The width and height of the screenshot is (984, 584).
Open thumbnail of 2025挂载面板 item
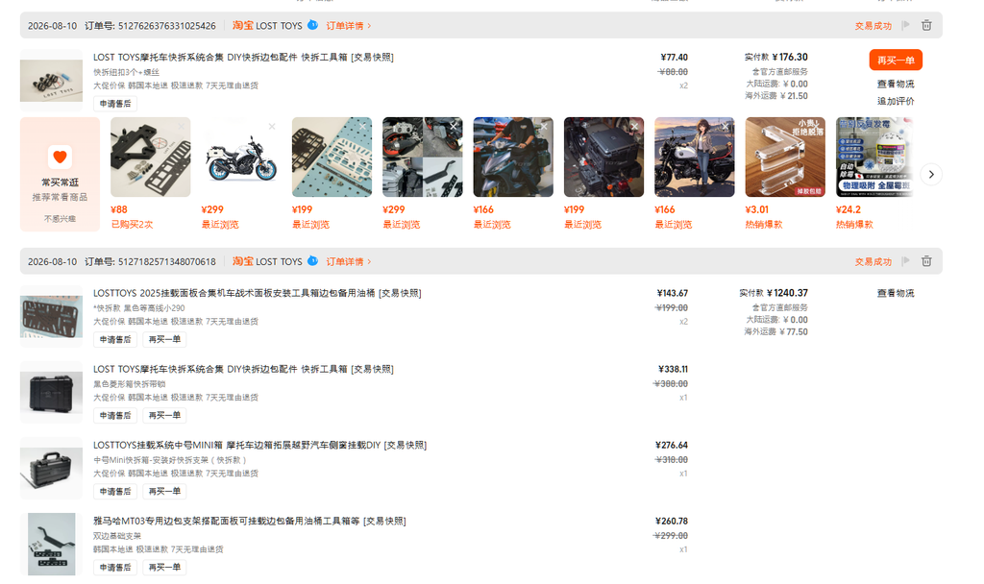(52, 316)
